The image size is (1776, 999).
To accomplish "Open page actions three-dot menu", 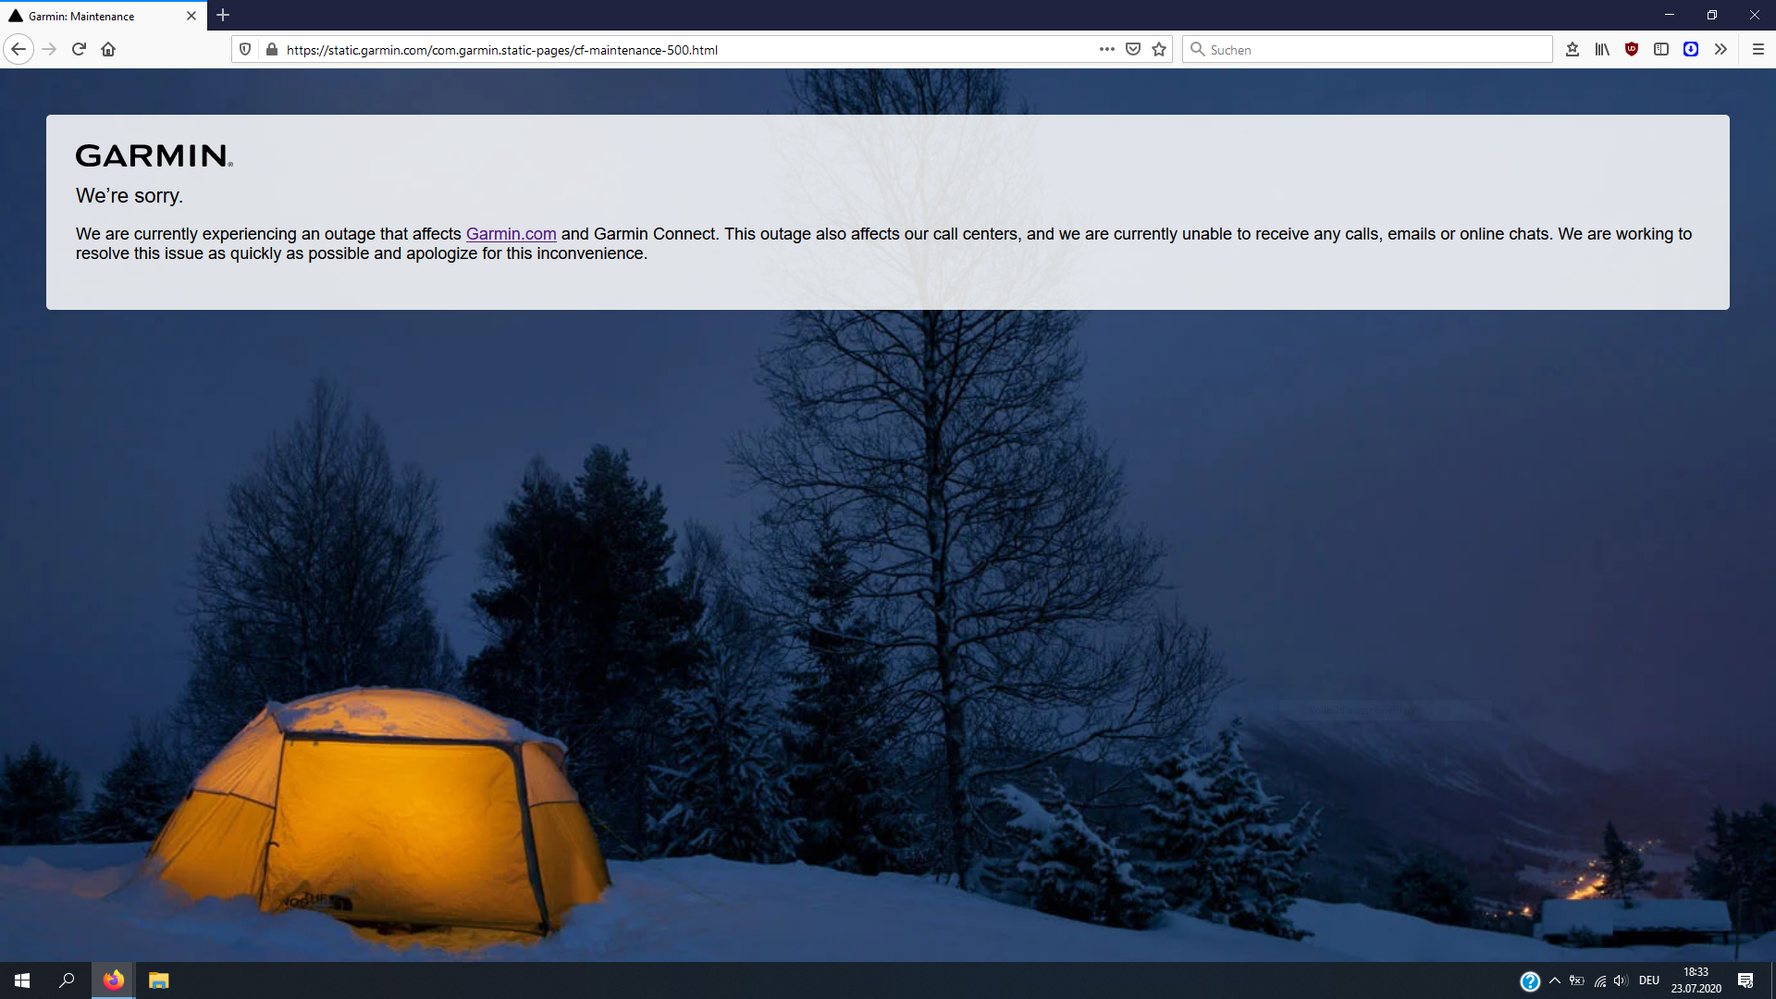I will tap(1106, 49).
